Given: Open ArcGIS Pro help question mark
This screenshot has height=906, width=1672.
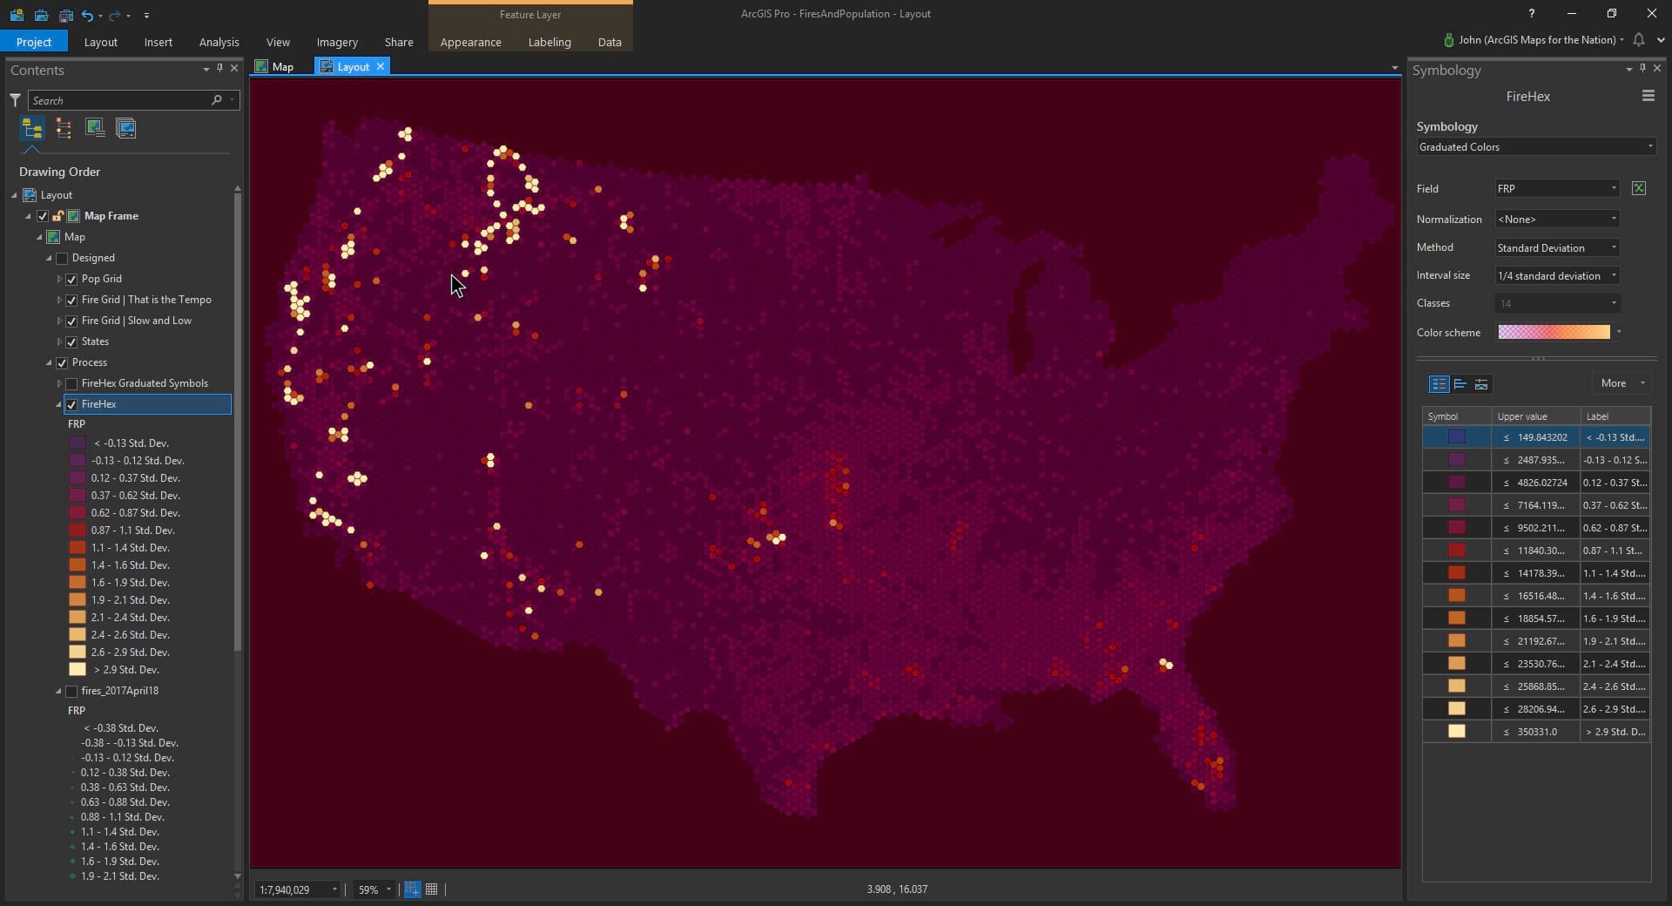Looking at the screenshot, I should coord(1531,14).
